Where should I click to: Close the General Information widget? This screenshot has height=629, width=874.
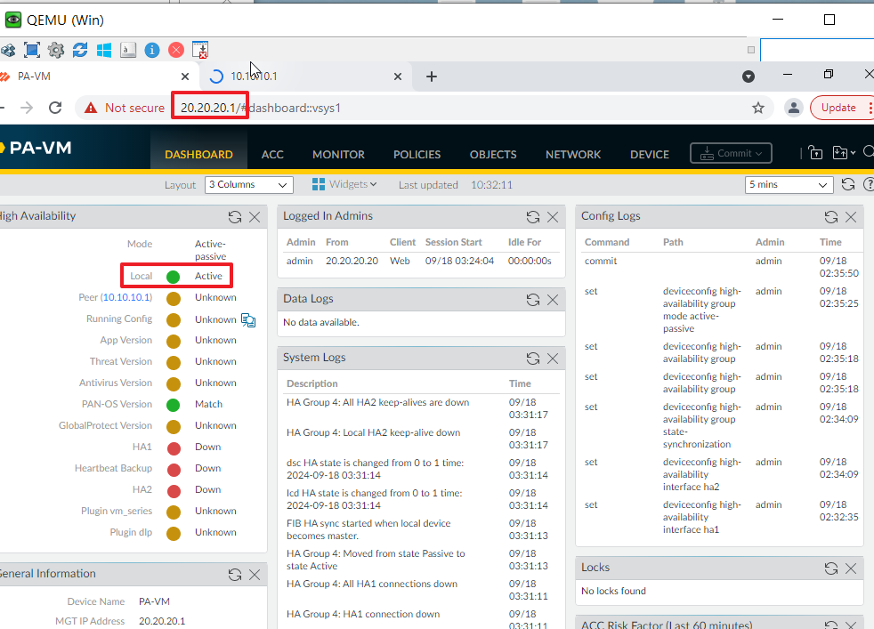pos(255,575)
